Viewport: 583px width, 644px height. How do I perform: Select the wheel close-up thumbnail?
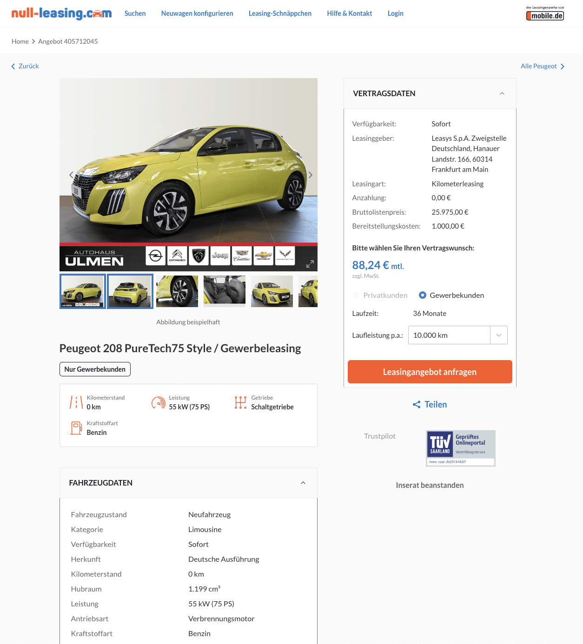click(x=177, y=291)
